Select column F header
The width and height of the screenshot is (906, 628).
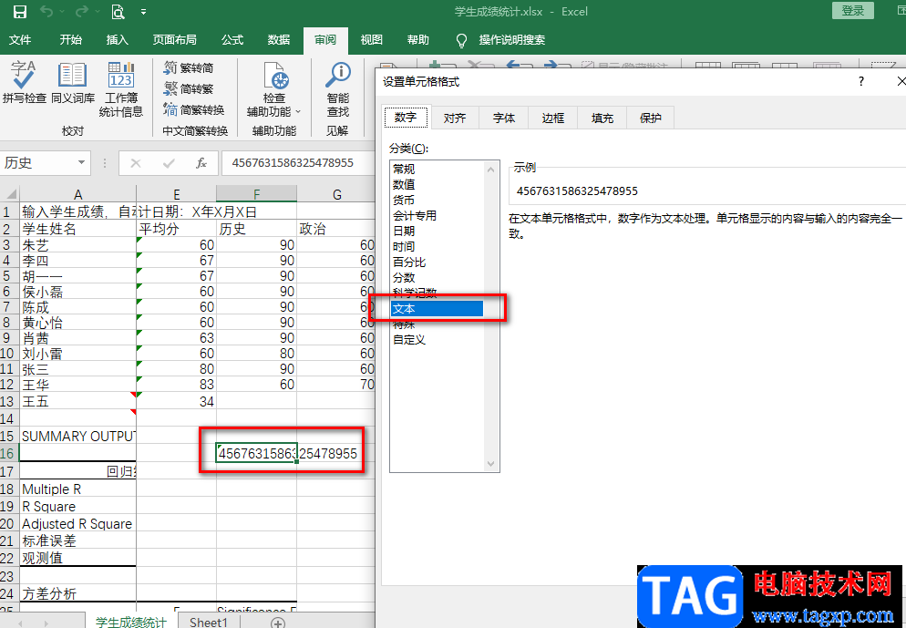(256, 193)
